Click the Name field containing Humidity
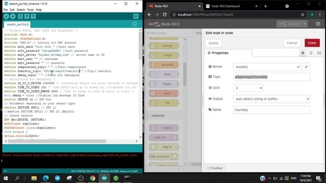 (x=271, y=110)
